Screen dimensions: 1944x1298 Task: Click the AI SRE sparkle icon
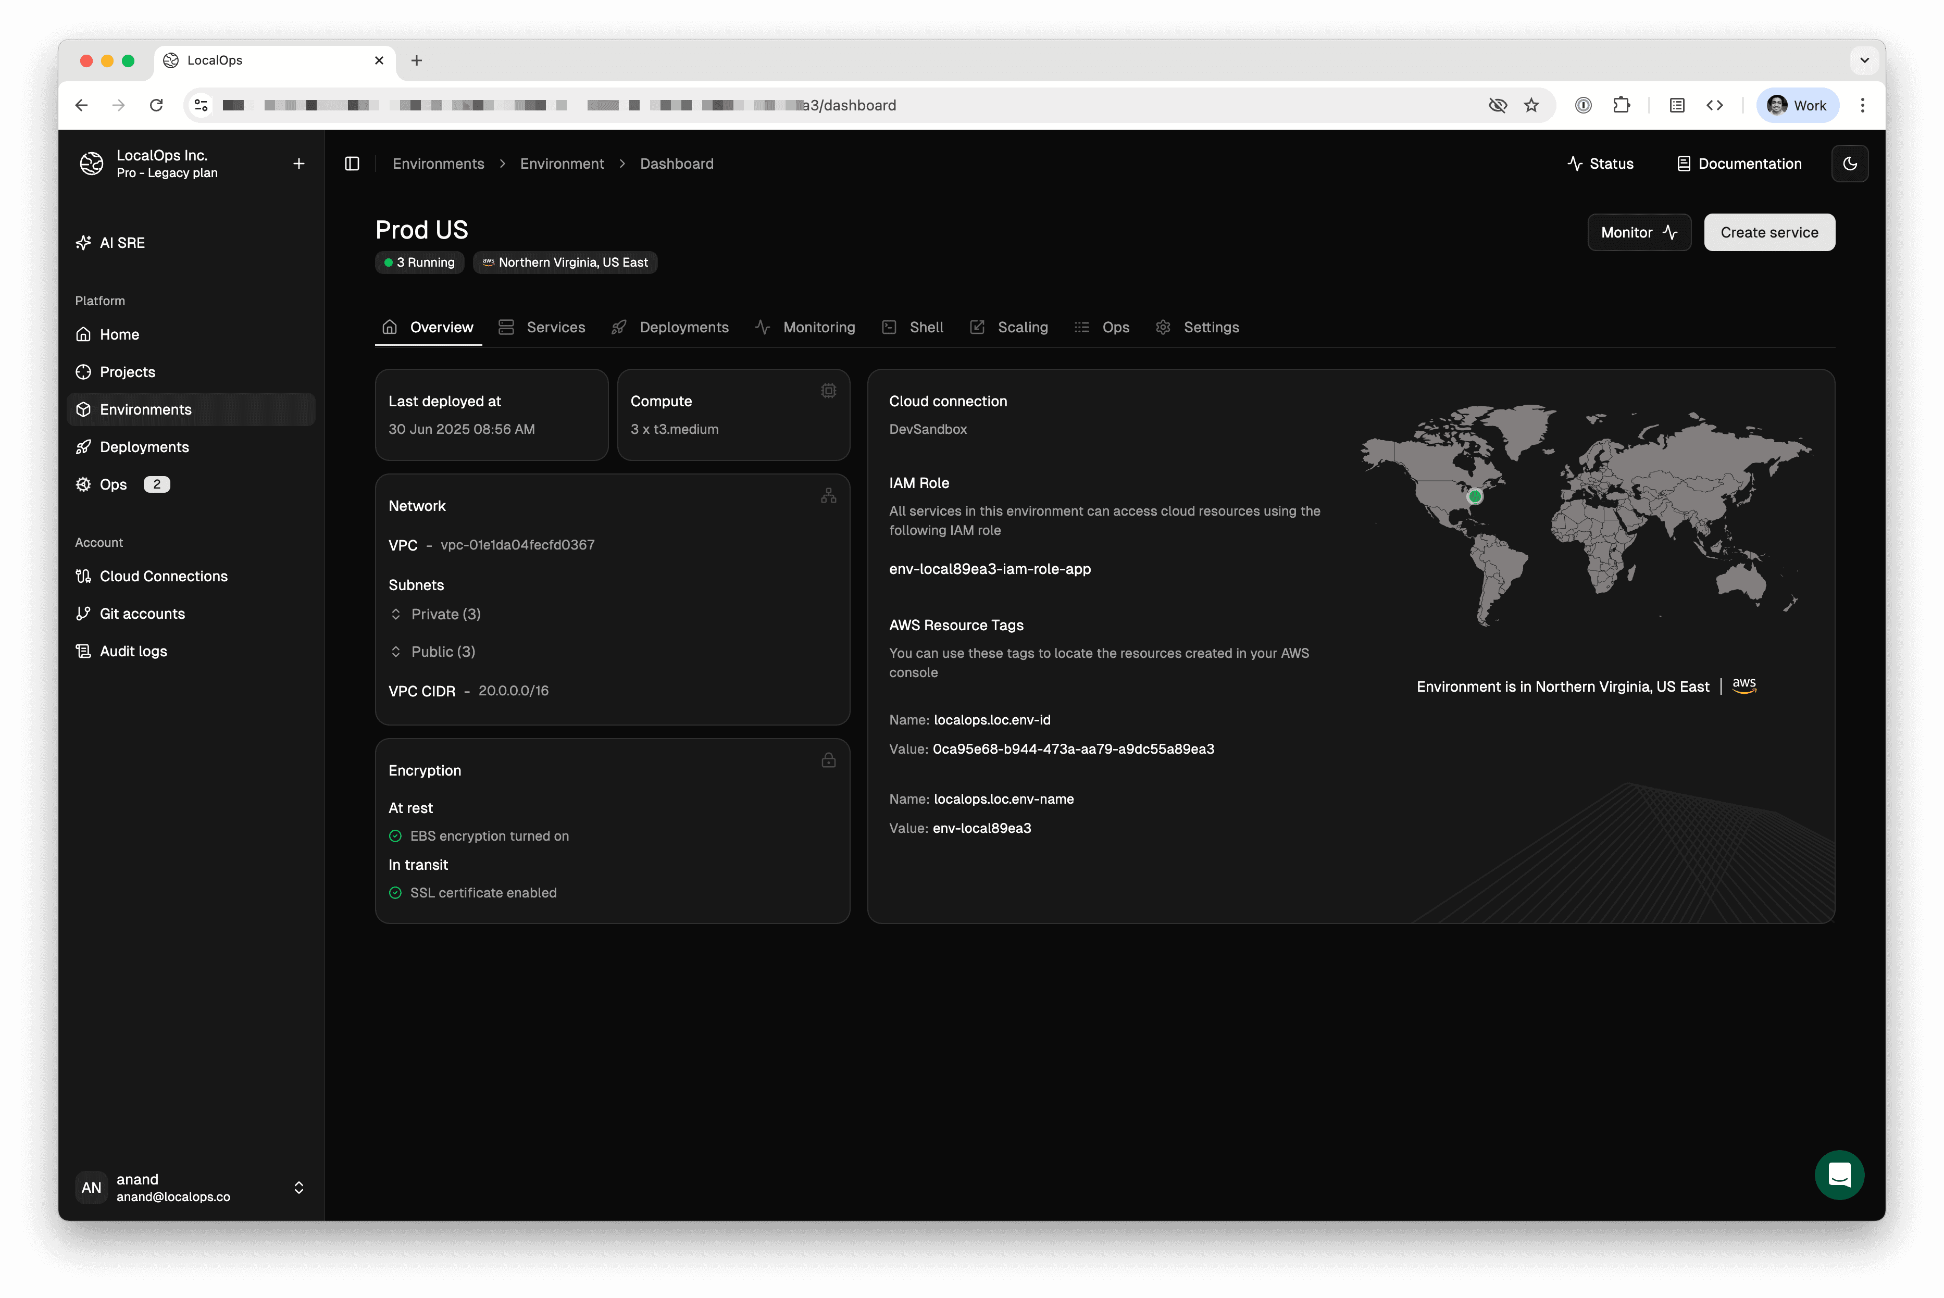click(x=84, y=243)
